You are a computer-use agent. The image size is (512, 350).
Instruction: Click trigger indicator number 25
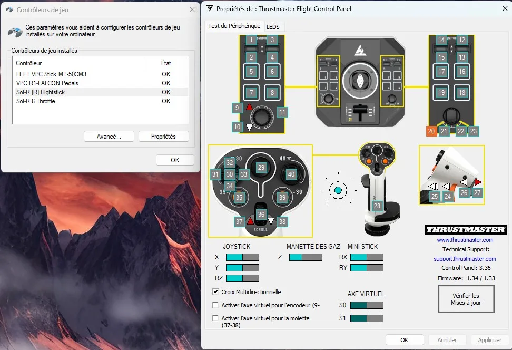[434, 197]
